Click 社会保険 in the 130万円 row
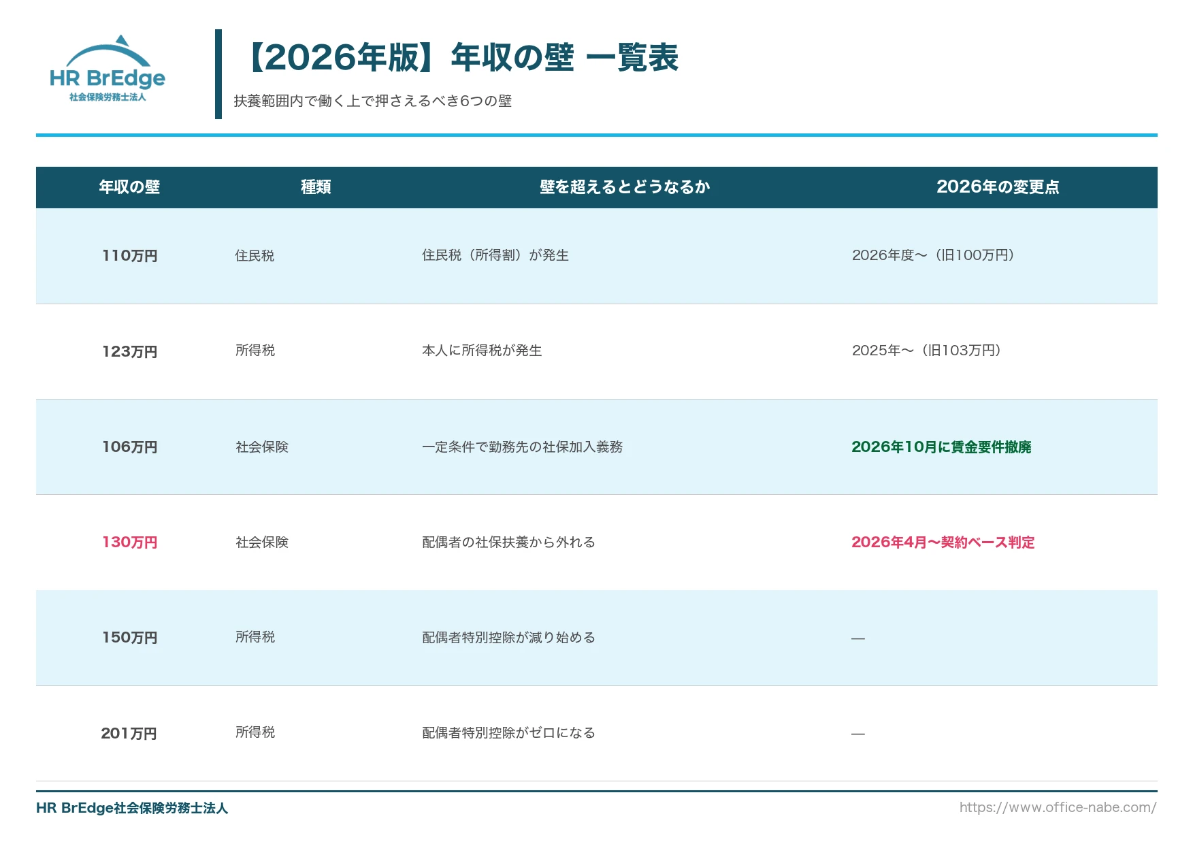 tap(262, 542)
